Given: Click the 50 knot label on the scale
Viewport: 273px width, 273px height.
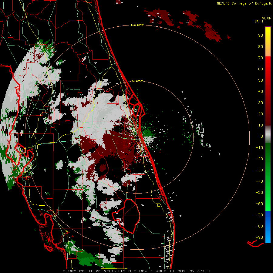Looking at the screenshot, I should click(261, 80).
